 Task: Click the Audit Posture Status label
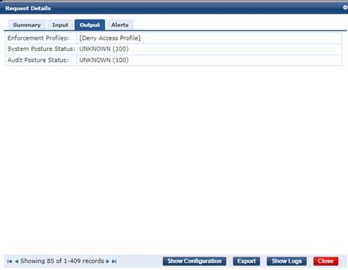click(x=38, y=60)
